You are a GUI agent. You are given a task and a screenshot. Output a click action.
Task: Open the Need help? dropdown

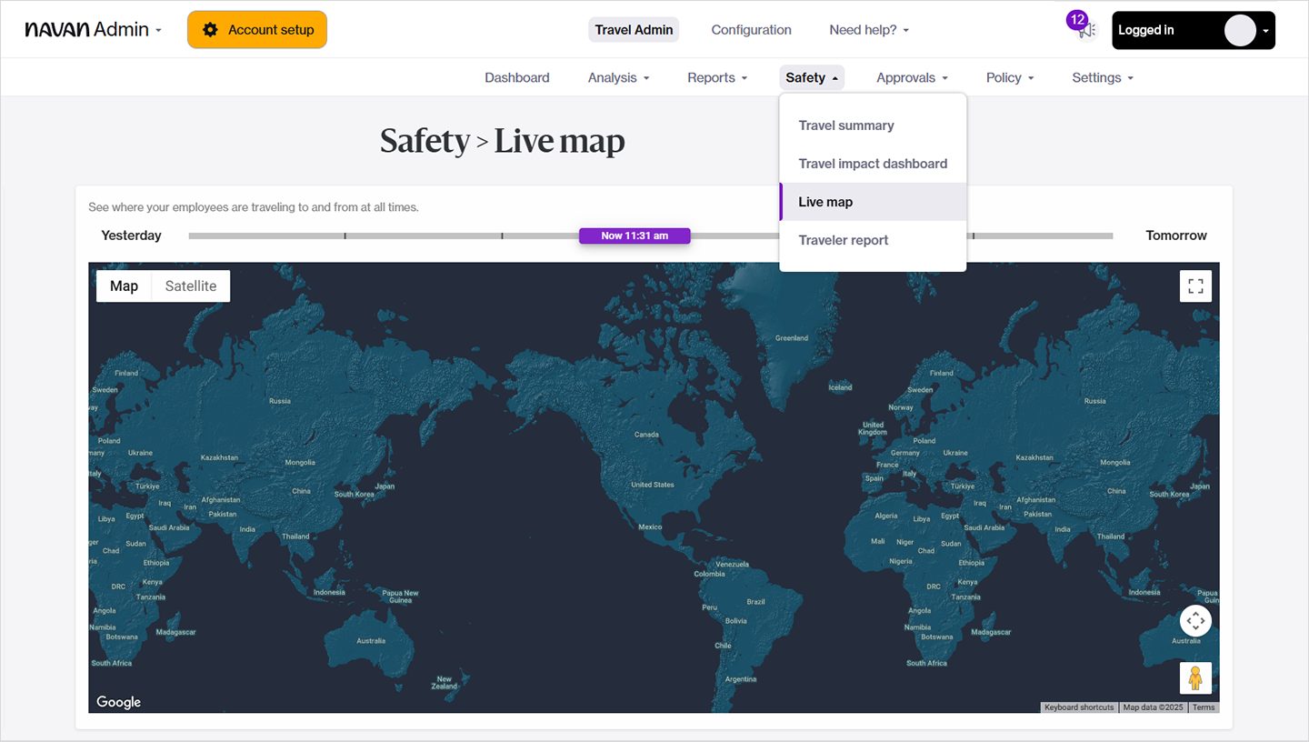click(x=868, y=30)
